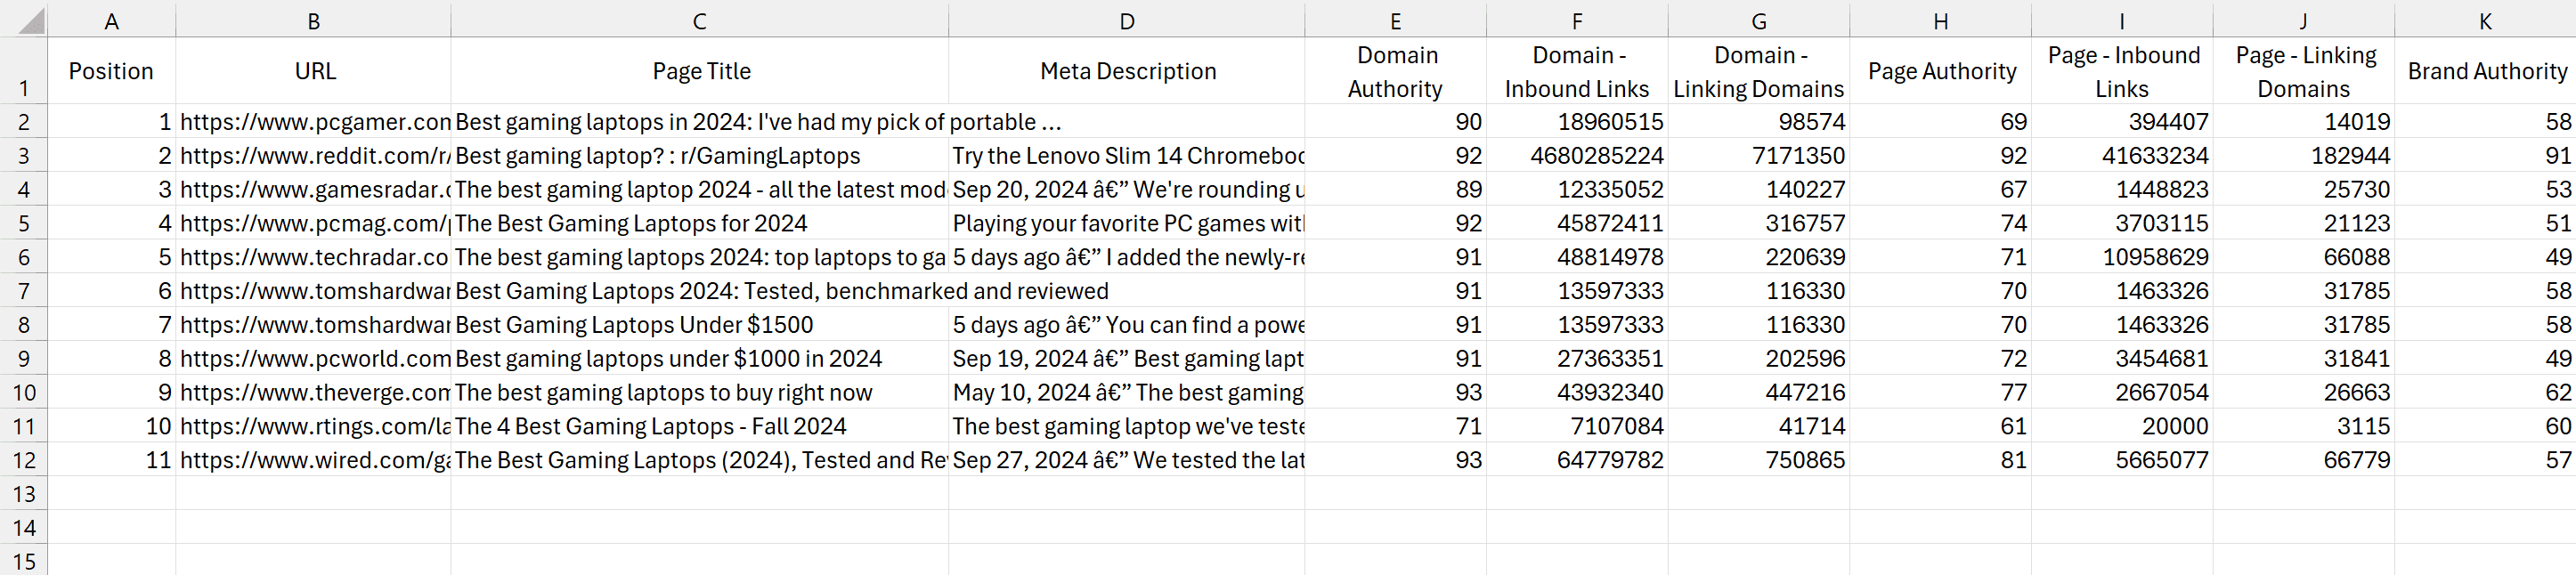Open the reddit.com URL cell
2576x575 pixels.
pos(314,156)
